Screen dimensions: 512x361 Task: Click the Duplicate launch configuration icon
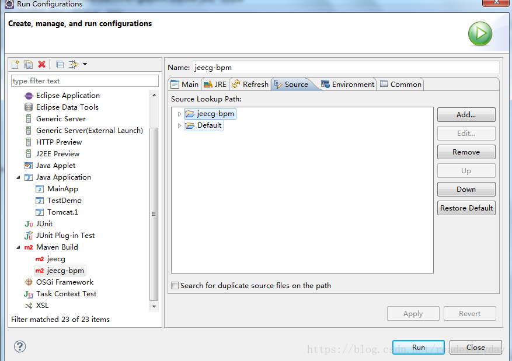pyautogui.click(x=29, y=64)
